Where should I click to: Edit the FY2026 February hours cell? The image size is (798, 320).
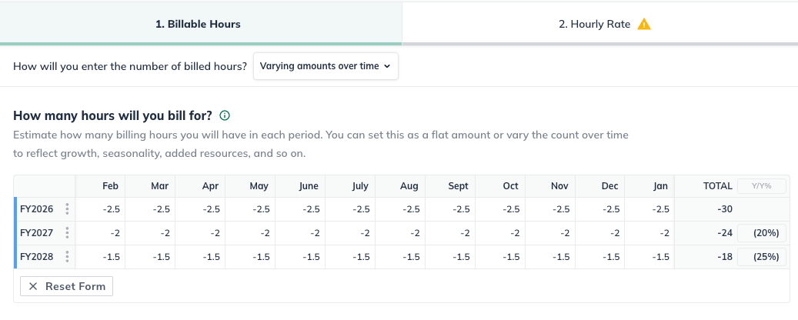(x=102, y=209)
